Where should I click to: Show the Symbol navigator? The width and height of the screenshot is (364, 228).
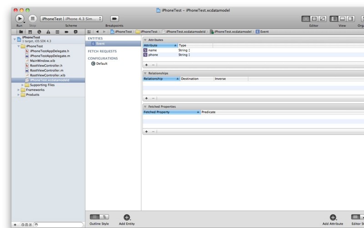coord(30,32)
